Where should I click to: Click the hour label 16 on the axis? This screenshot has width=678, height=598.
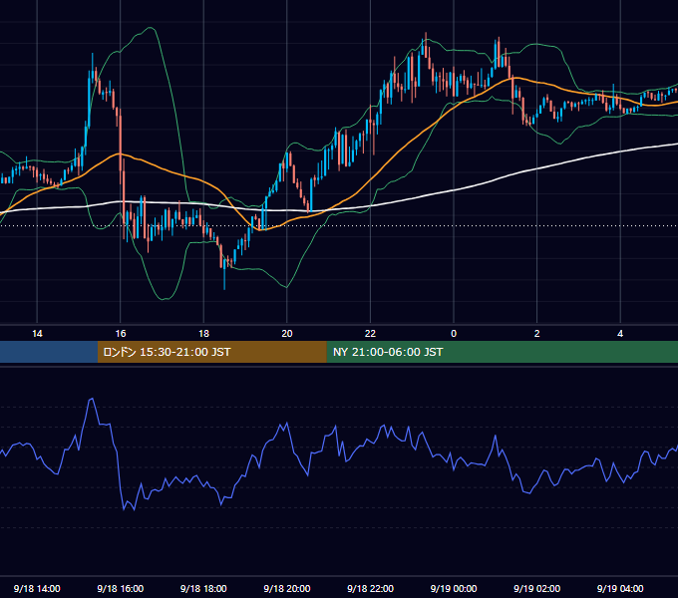pos(121,334)
